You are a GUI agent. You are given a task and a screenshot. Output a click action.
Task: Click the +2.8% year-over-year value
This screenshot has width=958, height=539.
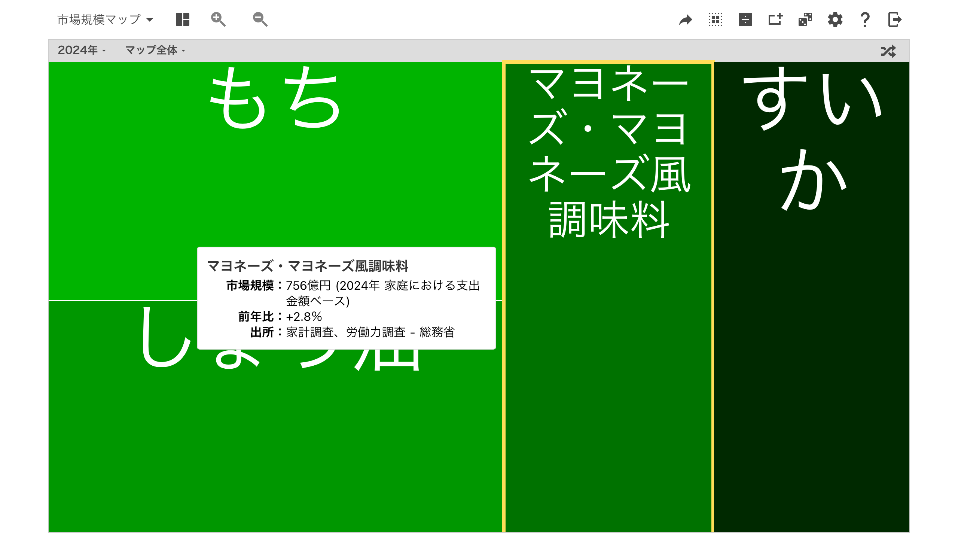click(x=304, y=317)
